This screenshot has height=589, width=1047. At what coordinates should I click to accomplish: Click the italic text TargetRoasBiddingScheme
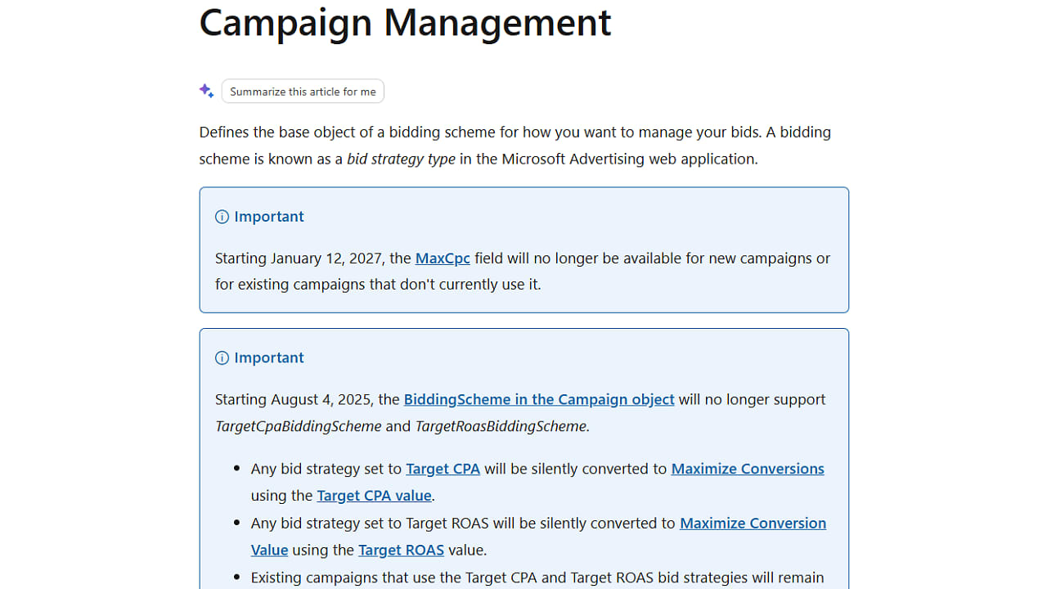point(501,426)
